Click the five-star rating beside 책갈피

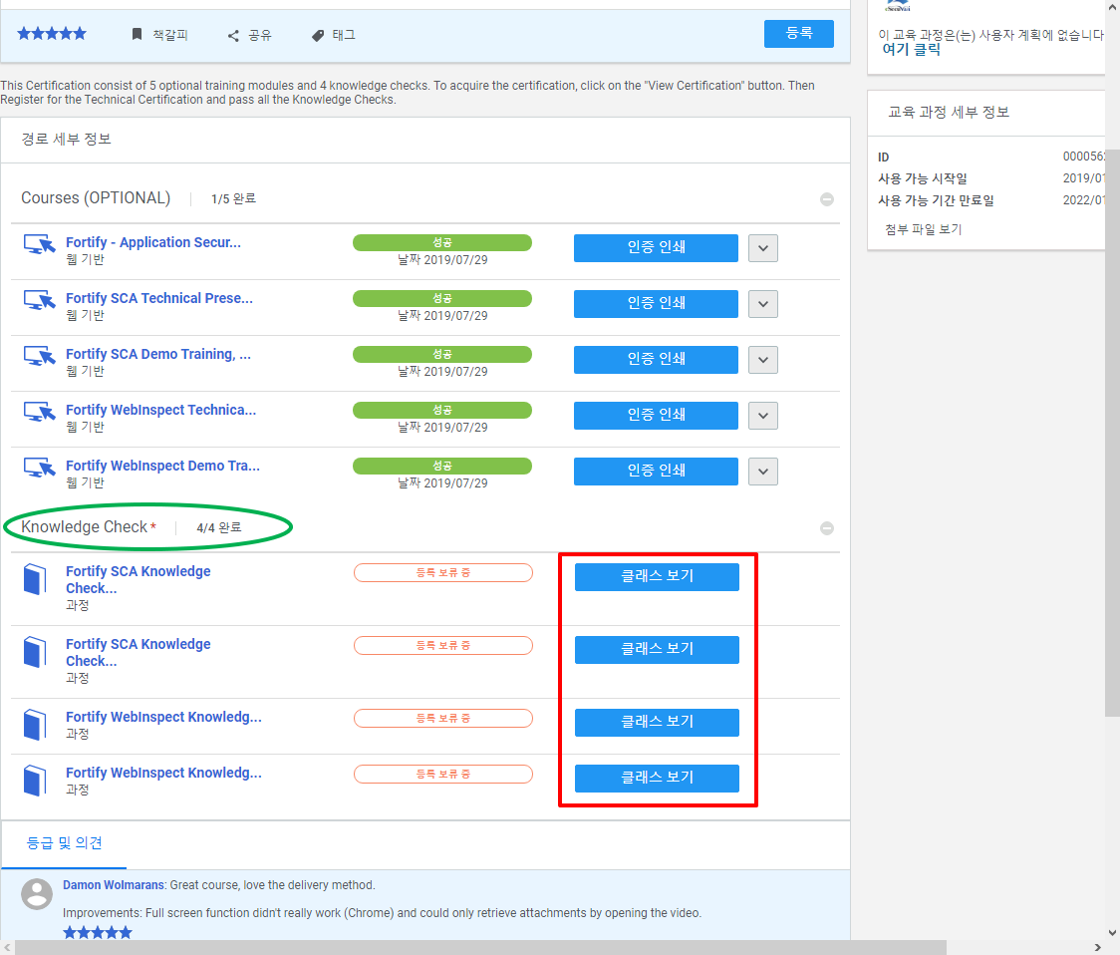click(52, 34)
